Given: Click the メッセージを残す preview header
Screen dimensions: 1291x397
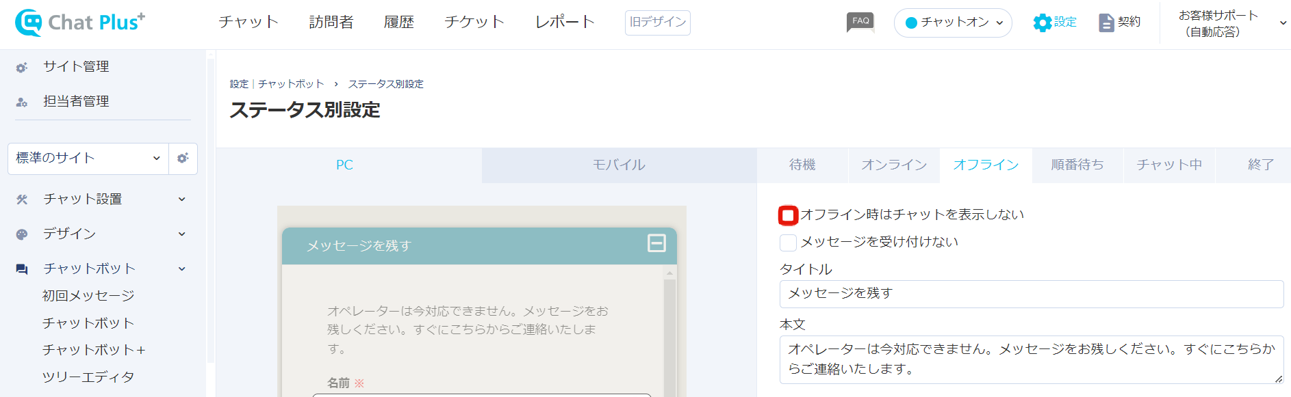Looking at the screenshot, I should click(x=479, y=246).
